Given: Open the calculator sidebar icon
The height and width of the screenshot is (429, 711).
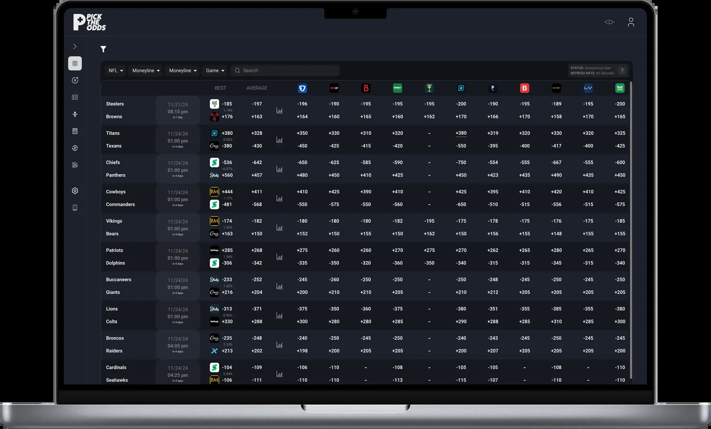Looking at the screenshot, I should click(x=75, y=131).
